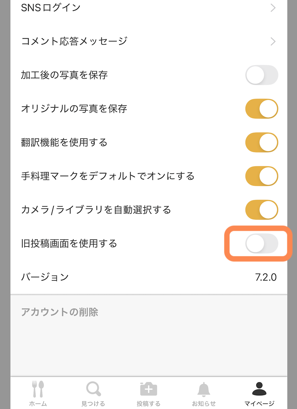Open コメント応答メッセージ chevron arrow
Image resolution: width=297 pixels, height=409 pixels.
[x=273, y=41]
